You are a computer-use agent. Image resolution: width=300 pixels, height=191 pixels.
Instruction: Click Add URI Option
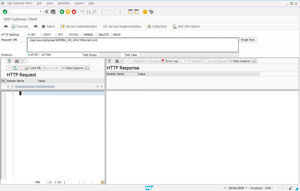pos(186,27)
